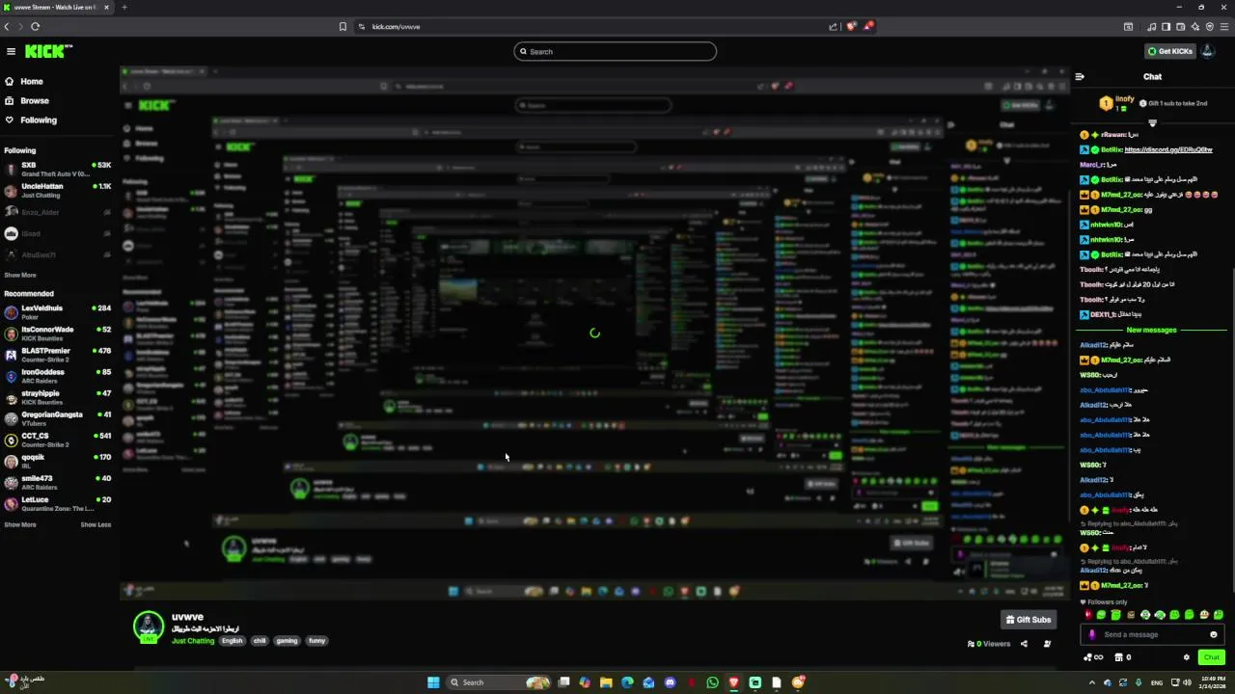Screen dimensions: 1235x694
Task: Go to Home in sidebar
Action: click(24, 82)
